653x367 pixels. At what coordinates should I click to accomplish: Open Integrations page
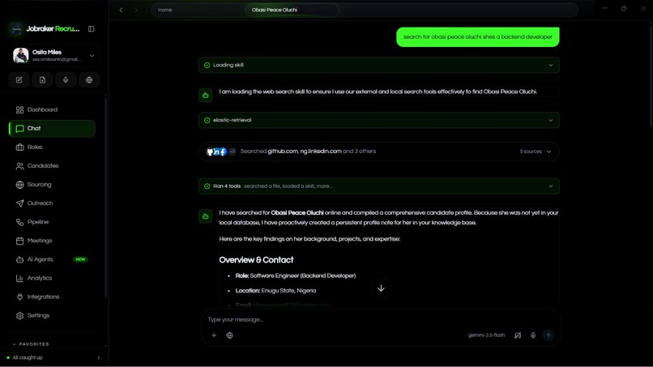click(52, 297)
